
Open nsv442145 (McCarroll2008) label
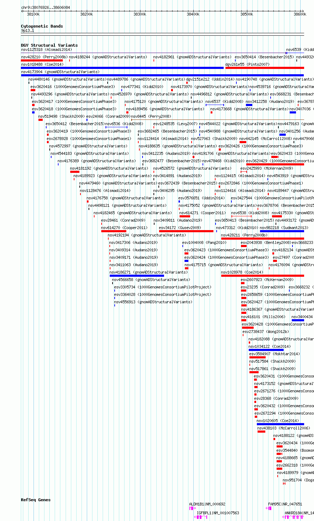(x=266, y=139)
